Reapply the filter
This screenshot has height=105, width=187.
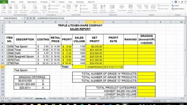click(84, 9)
